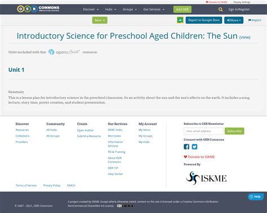The height and width of the screenshot is (213, 267).
Task: Open the Microsites link
Action: [x=114, y=136]
